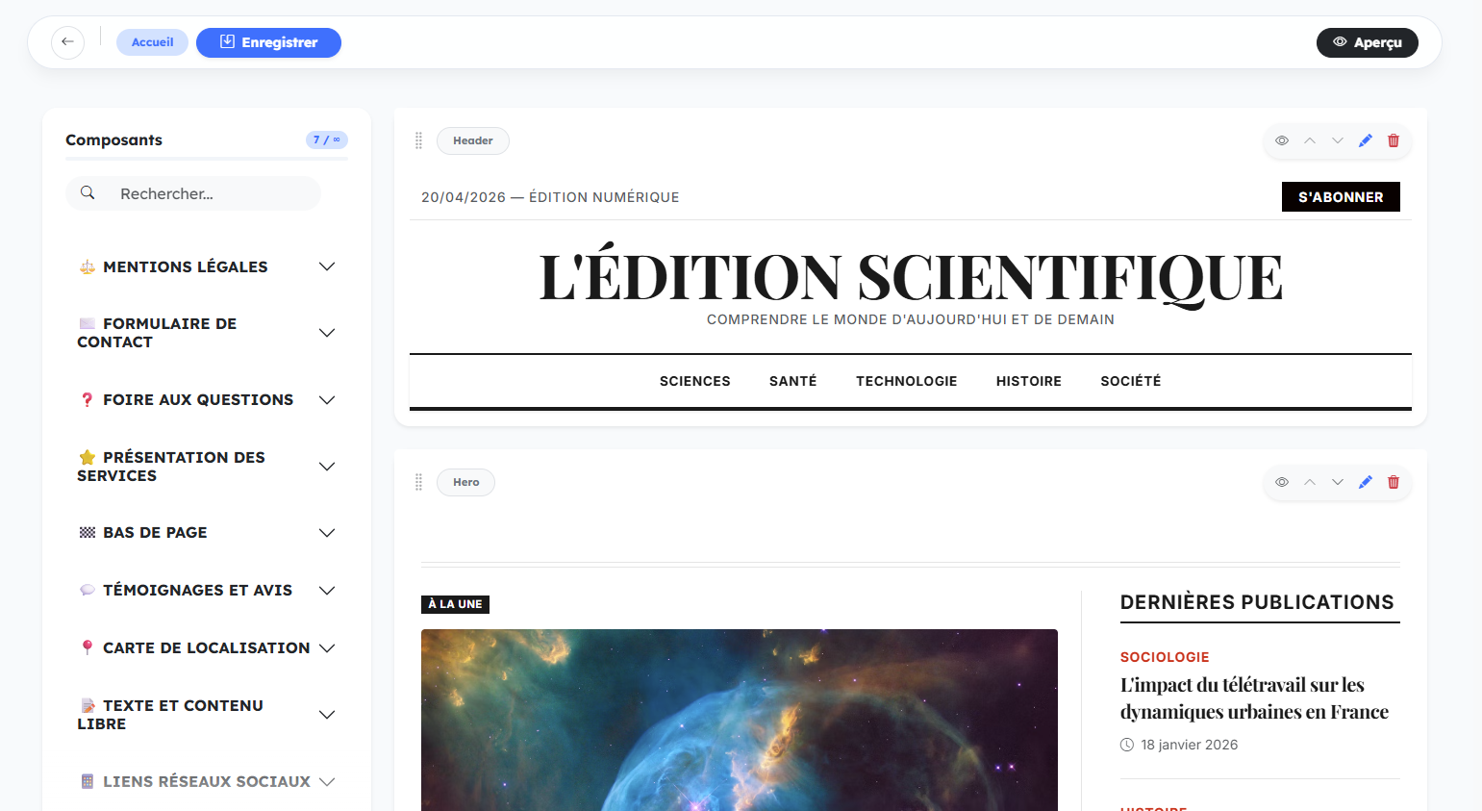Focus the Rechercher search field
The width and height of the screenshot is (1482, 811).
click(x=212, y=193)
